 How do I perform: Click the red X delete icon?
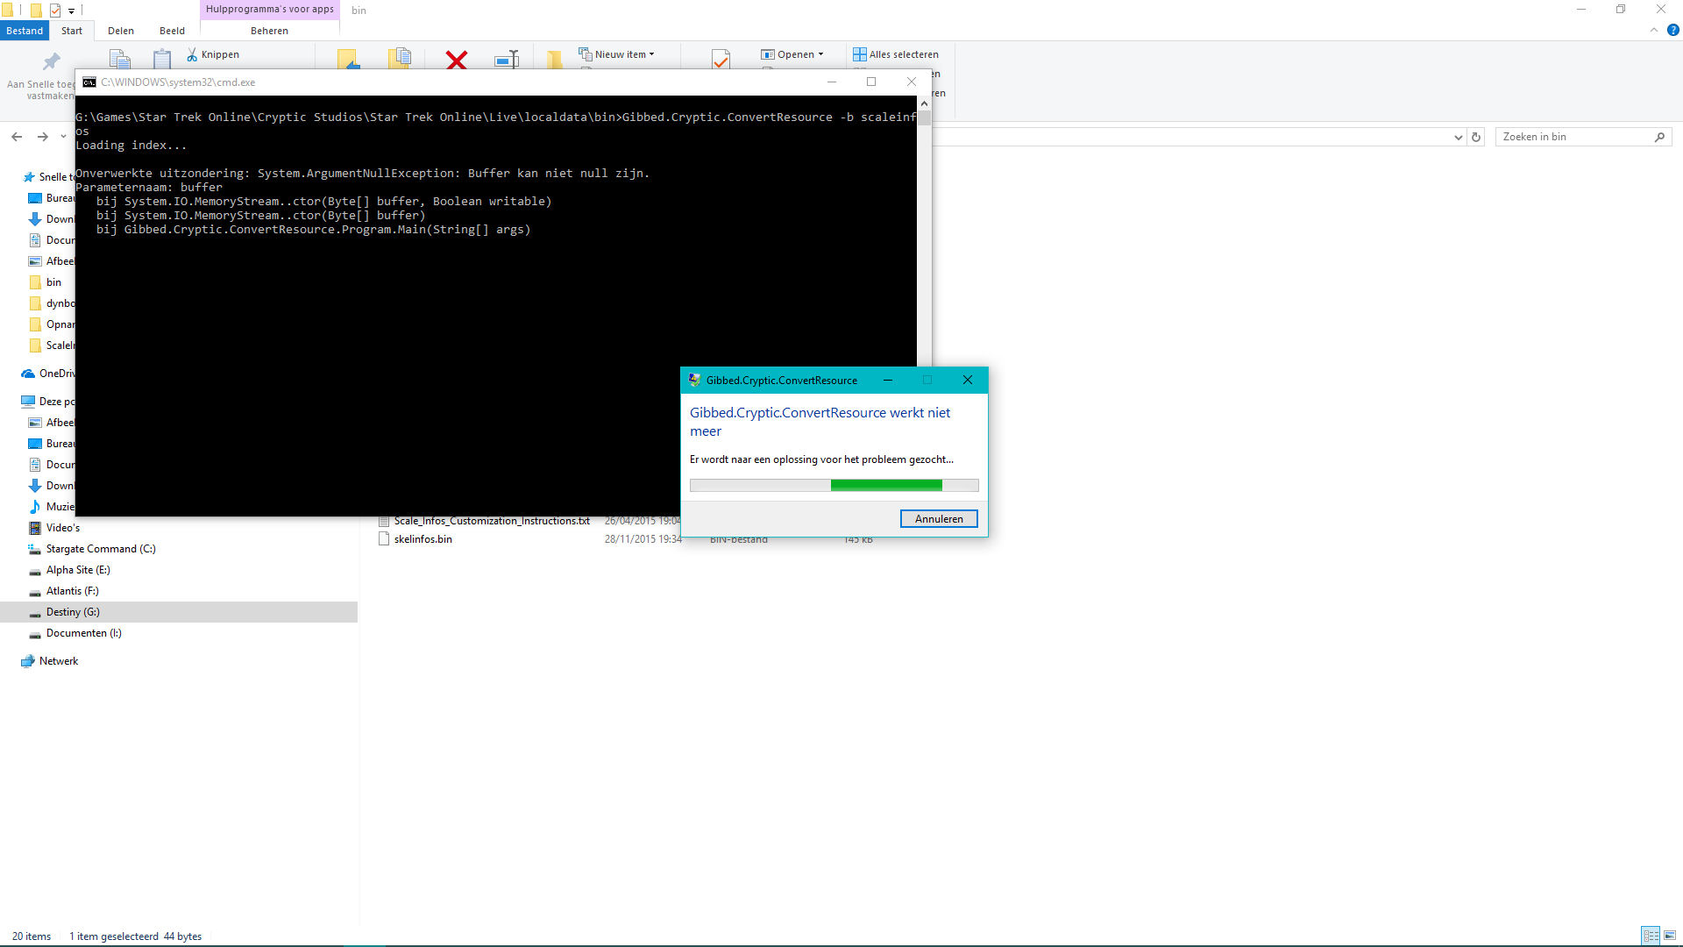point(456,60)
